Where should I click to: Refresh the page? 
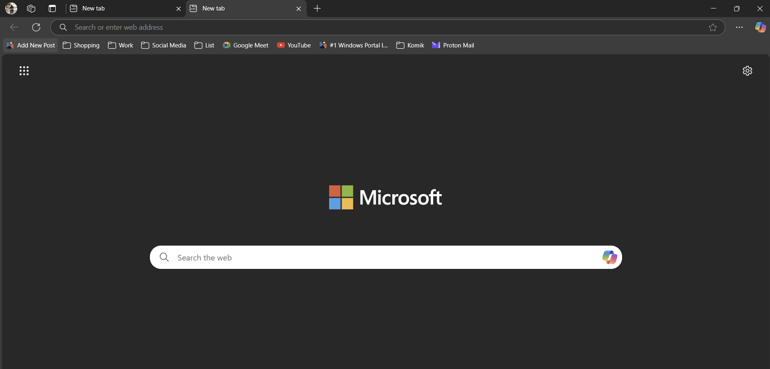point(36,27)
